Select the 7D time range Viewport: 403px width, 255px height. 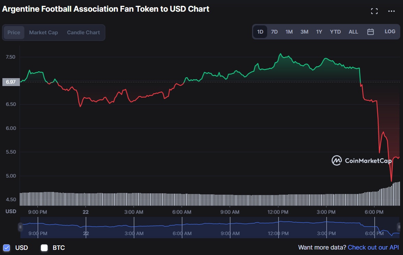(274, 32)
